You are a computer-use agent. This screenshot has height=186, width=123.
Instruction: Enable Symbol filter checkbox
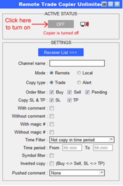(x=52, y=156)
